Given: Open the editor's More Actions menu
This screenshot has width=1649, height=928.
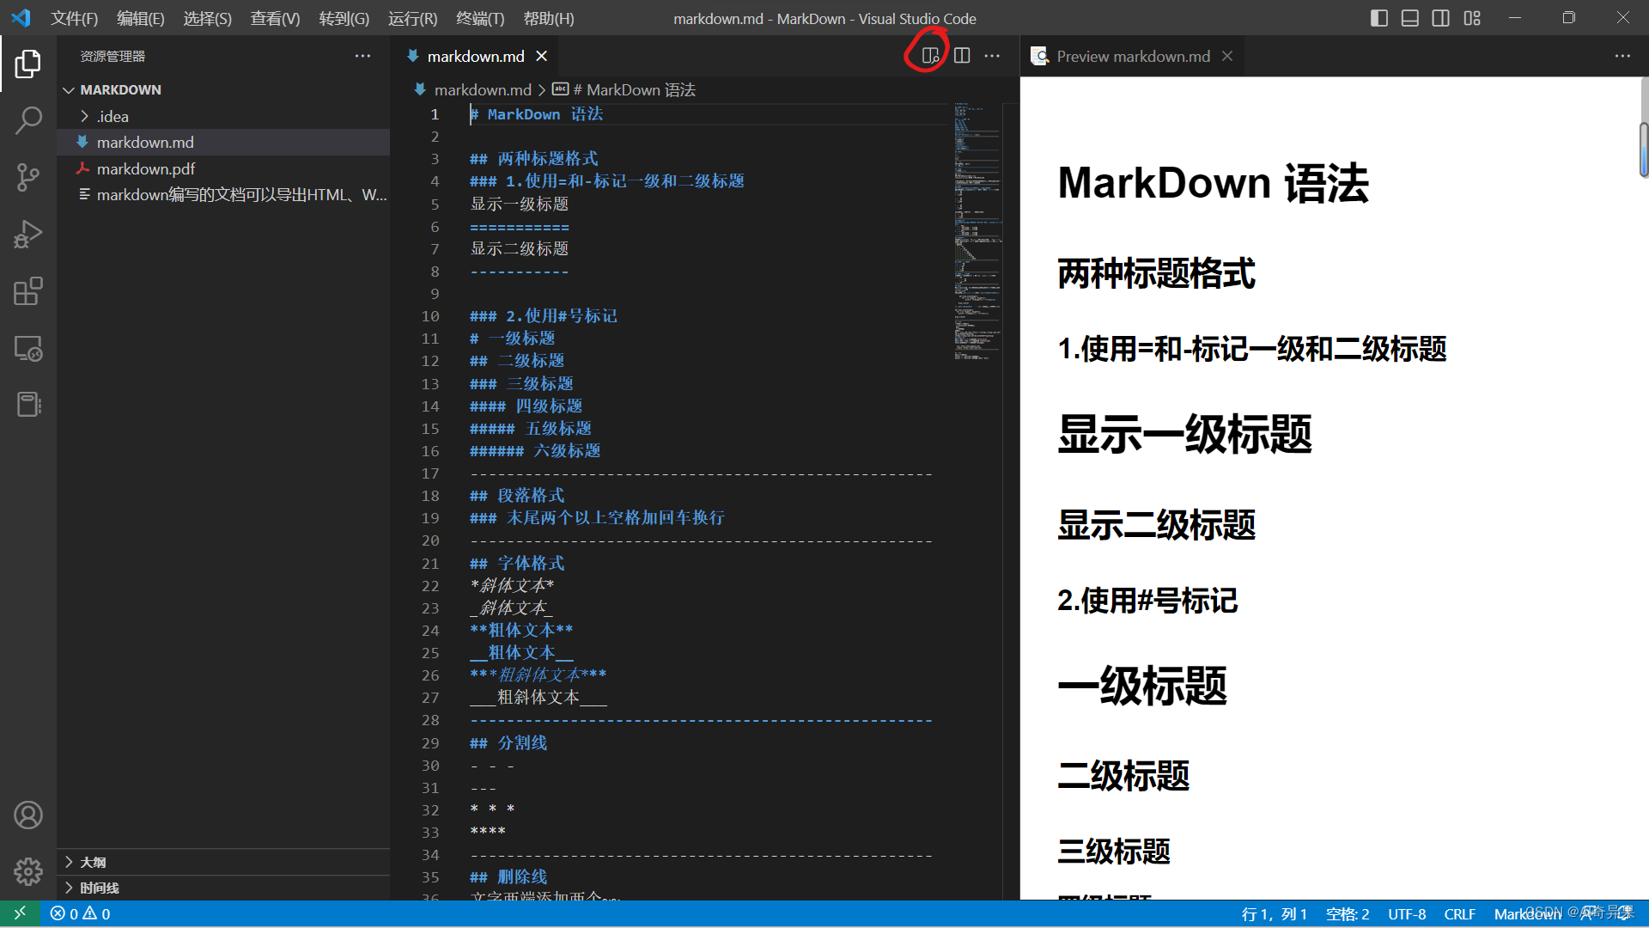Looking at the screenshot, I should (x=992, y=55).
